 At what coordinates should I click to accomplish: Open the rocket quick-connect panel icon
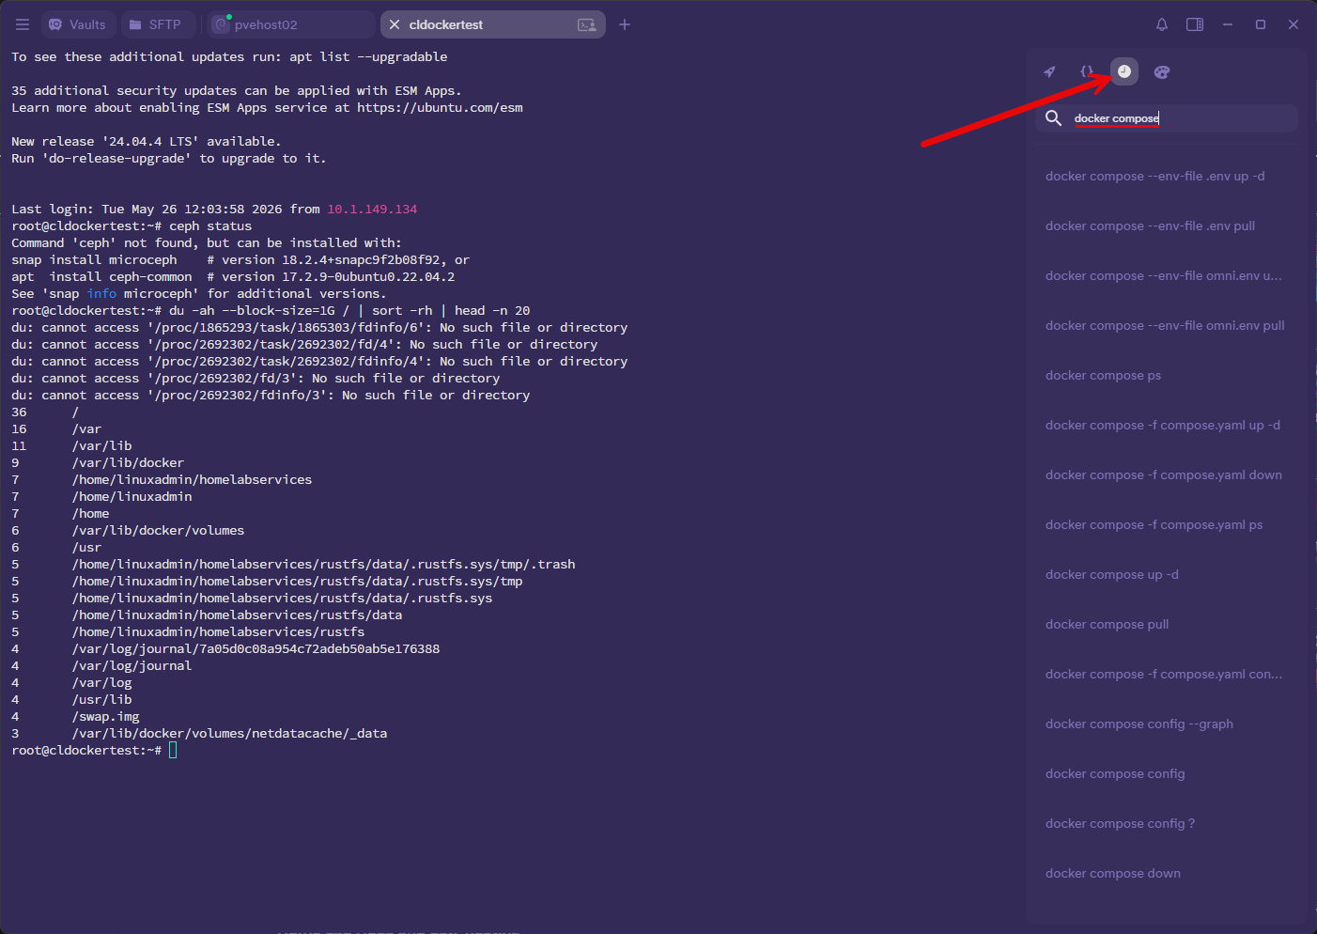pyautogui.click(x=1049, y=71)
